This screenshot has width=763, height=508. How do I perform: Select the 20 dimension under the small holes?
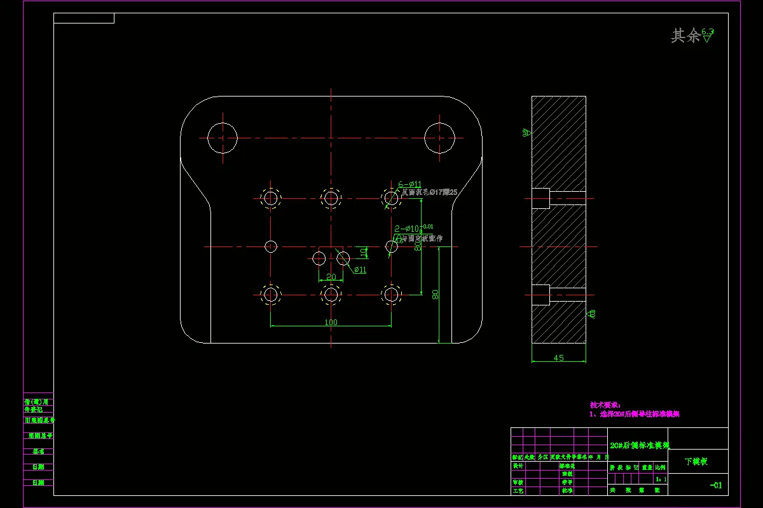331,277
